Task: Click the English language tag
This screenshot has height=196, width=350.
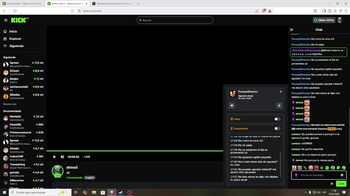Action: click(89, 178)
